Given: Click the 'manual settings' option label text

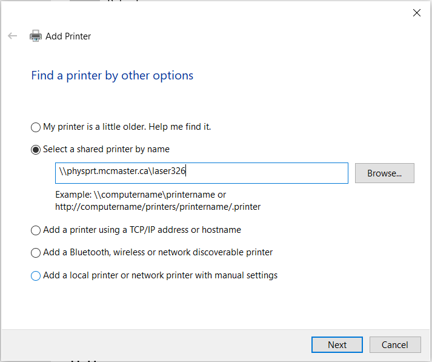Looking at the screenshot, I should pyautogui.click(x=160, y=275).
